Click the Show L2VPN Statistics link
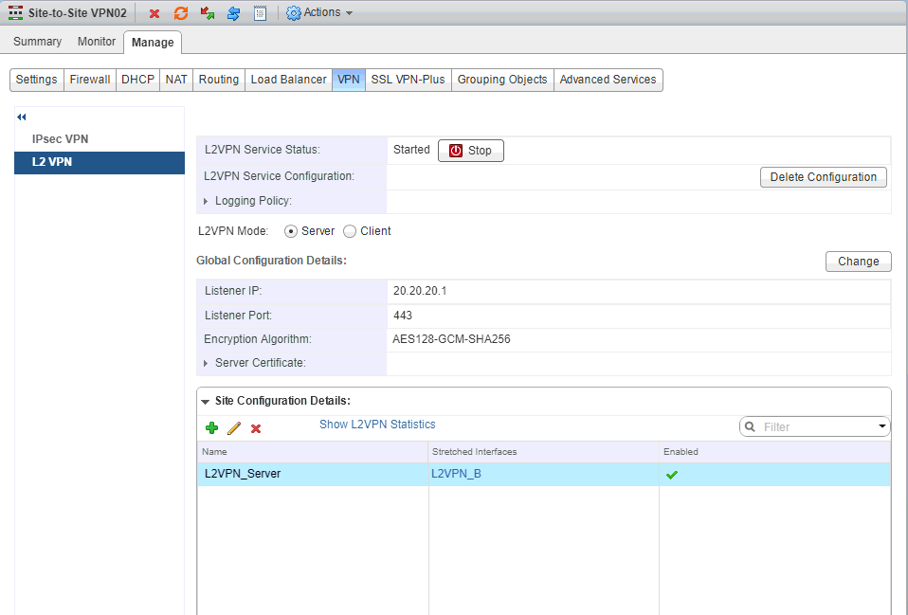 click(x=377, y=425)
